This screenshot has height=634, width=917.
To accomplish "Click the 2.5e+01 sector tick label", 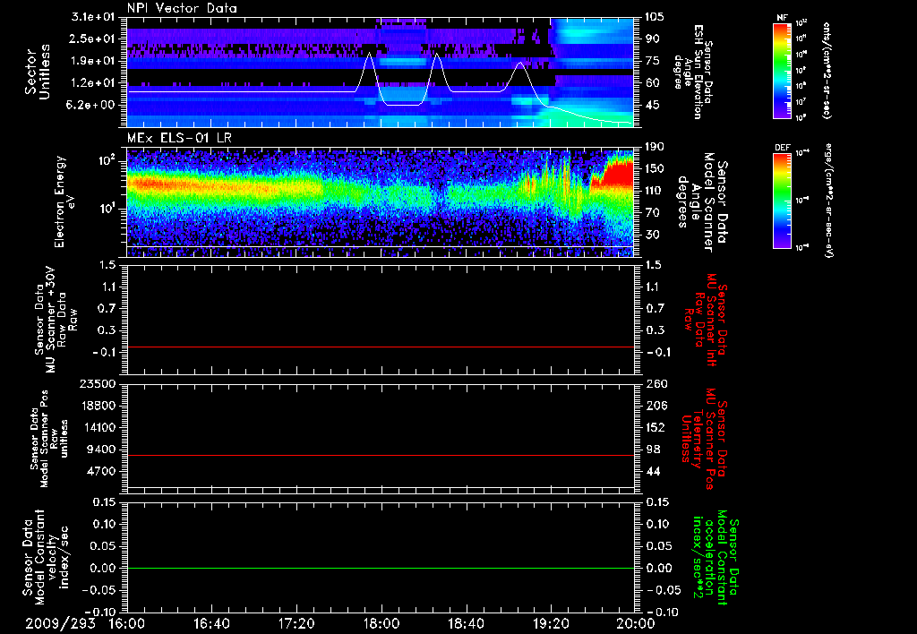I will tap(93, 39).
